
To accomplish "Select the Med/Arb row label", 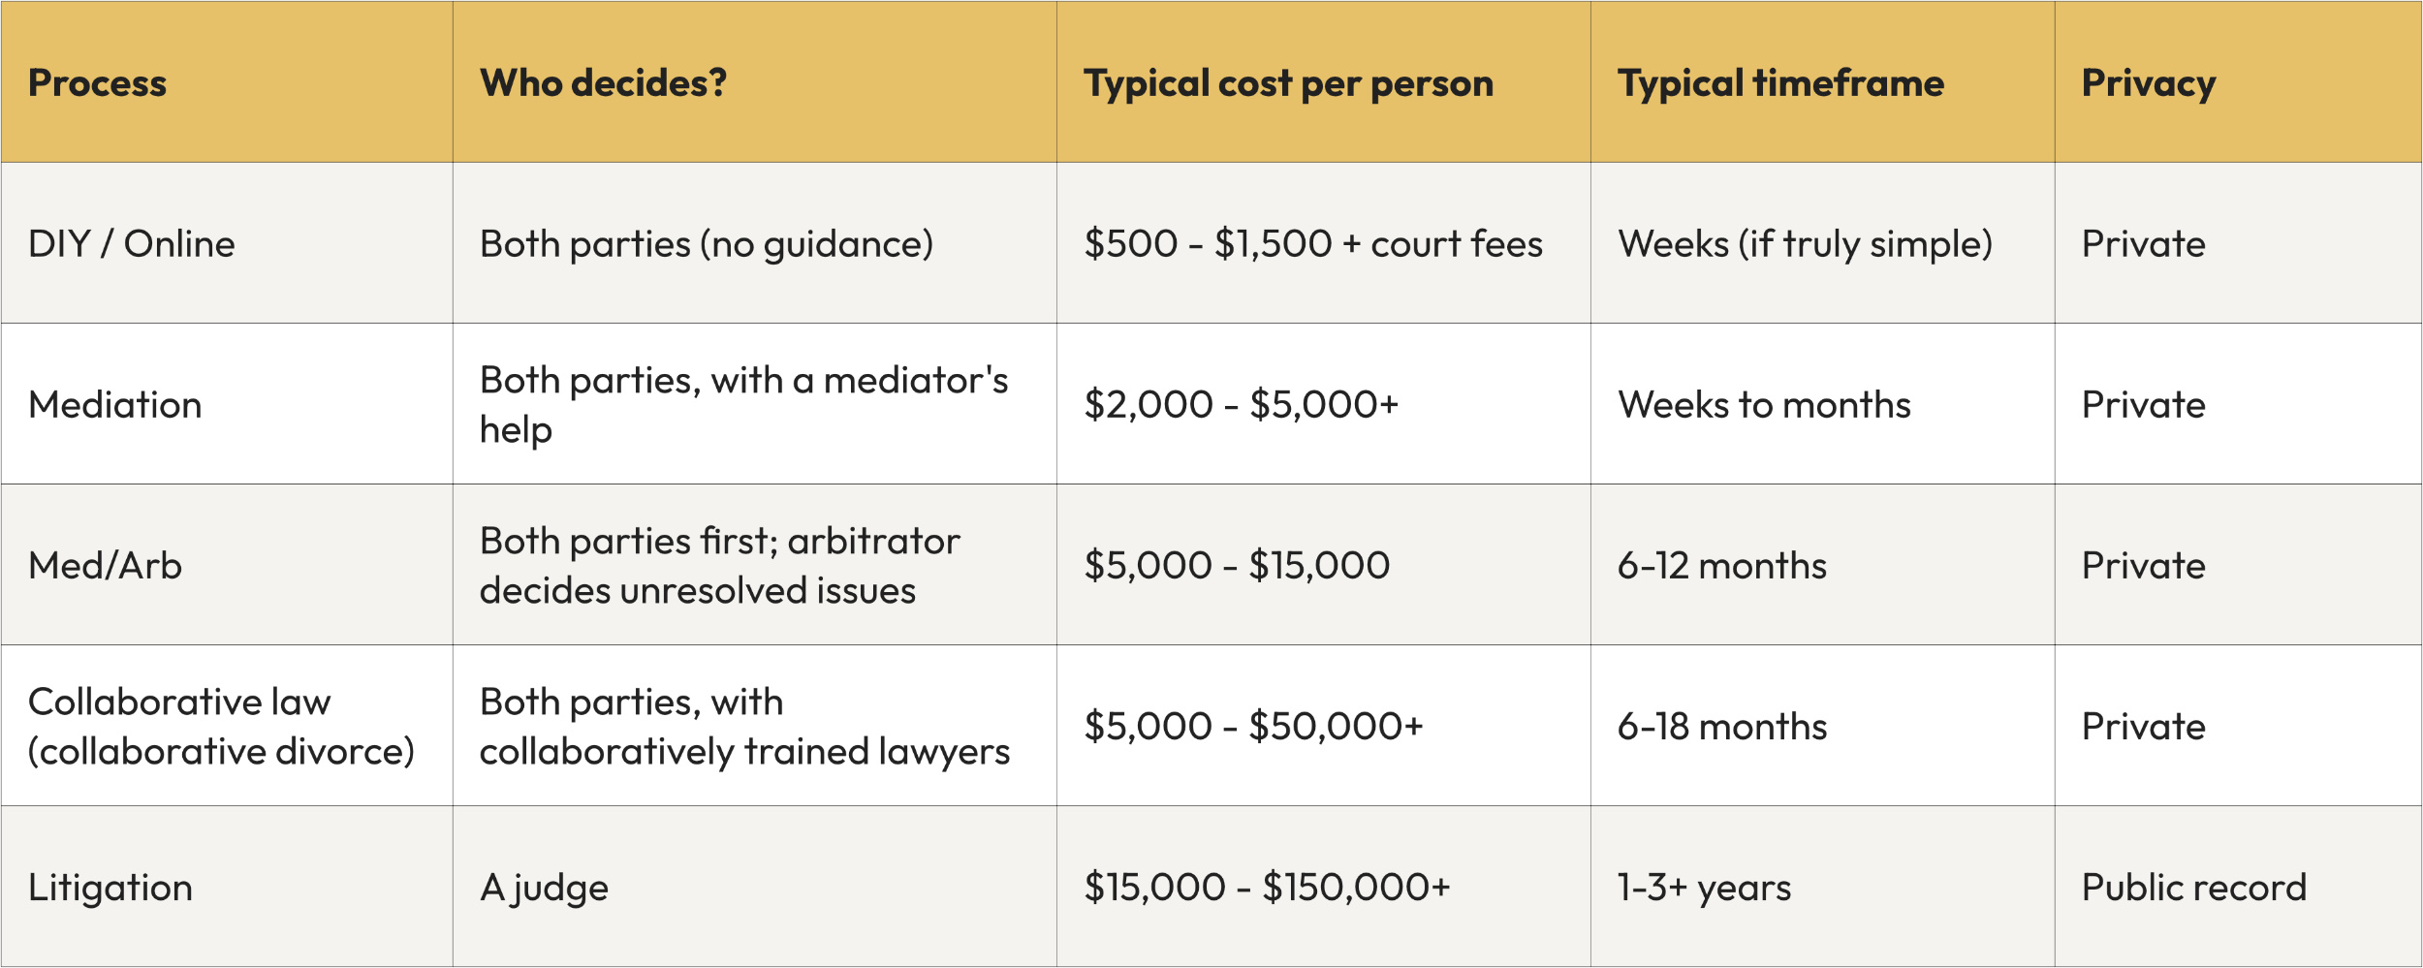I will pyautogui.click(x=106, y=566).
